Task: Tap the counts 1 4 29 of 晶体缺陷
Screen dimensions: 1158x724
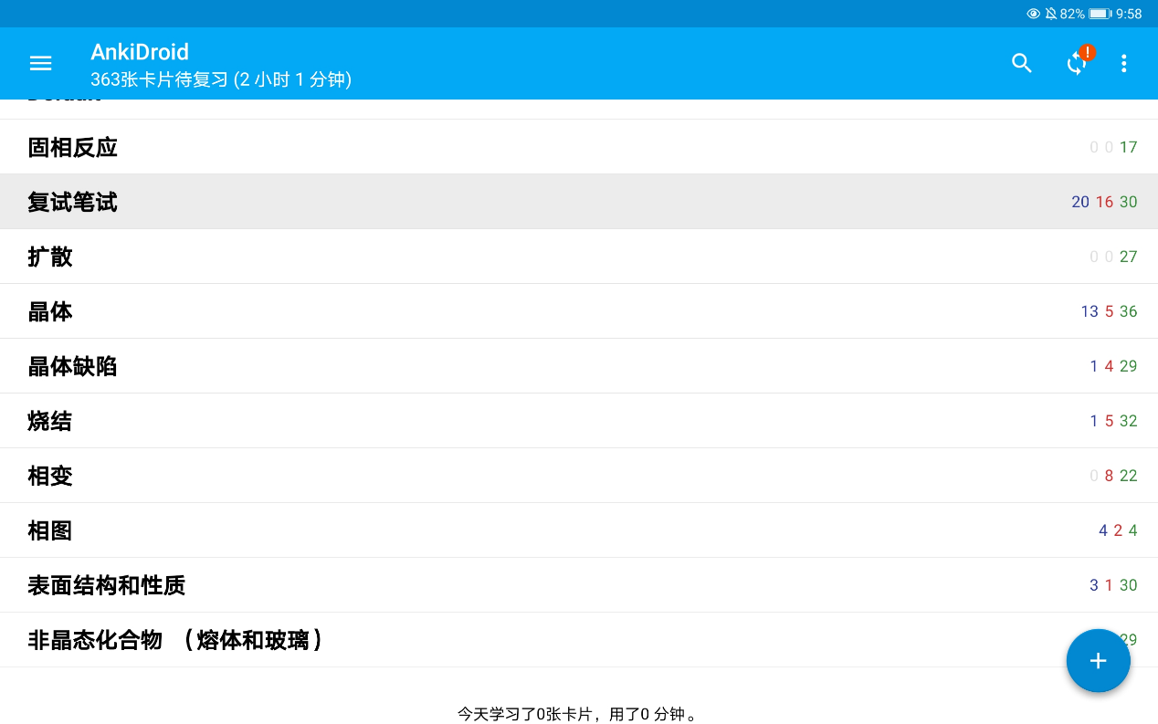Action: [1114, 366]
